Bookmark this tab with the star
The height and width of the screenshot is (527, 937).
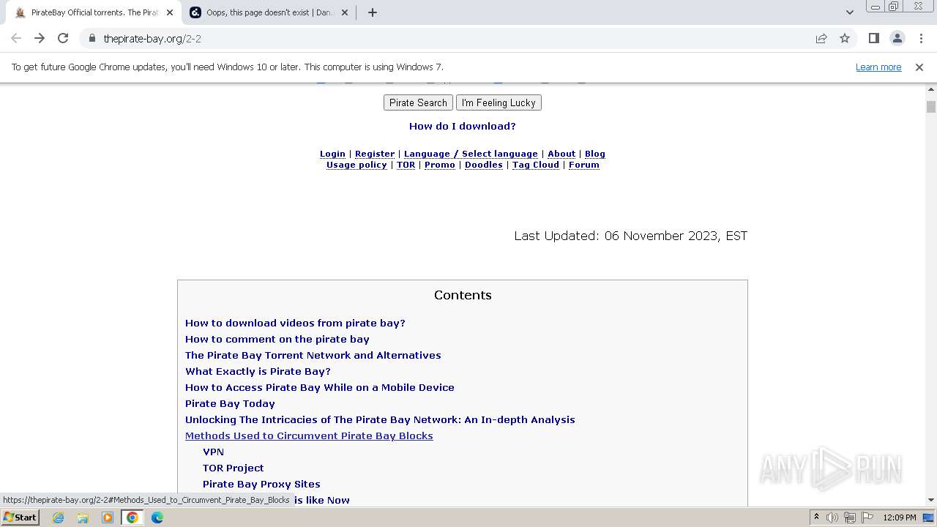point(845,38)
